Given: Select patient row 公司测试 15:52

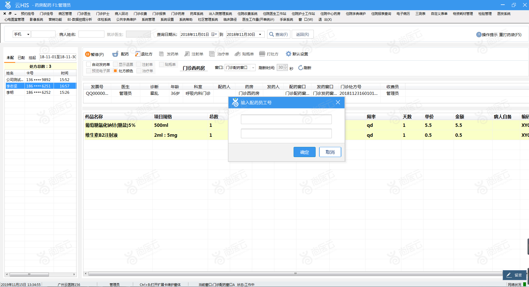Looking at the screenshot, I should click(x=40, y=79).
